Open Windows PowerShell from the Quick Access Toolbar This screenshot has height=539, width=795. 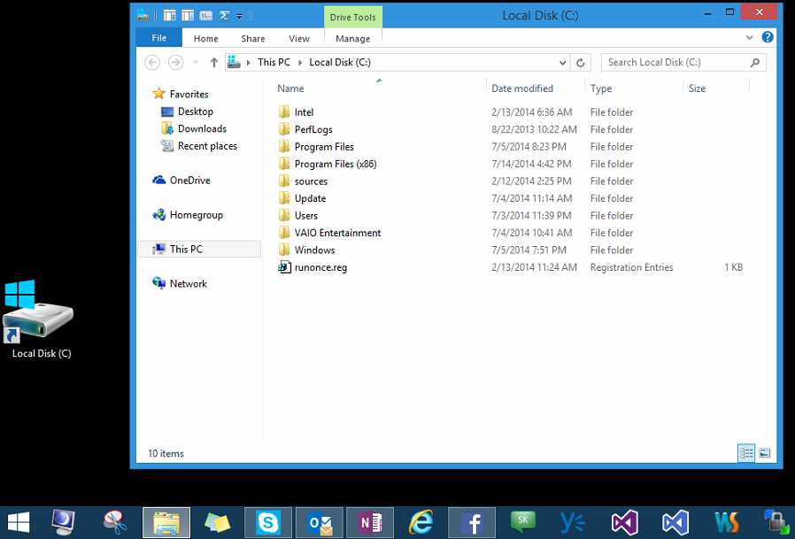tap(224, 15)
